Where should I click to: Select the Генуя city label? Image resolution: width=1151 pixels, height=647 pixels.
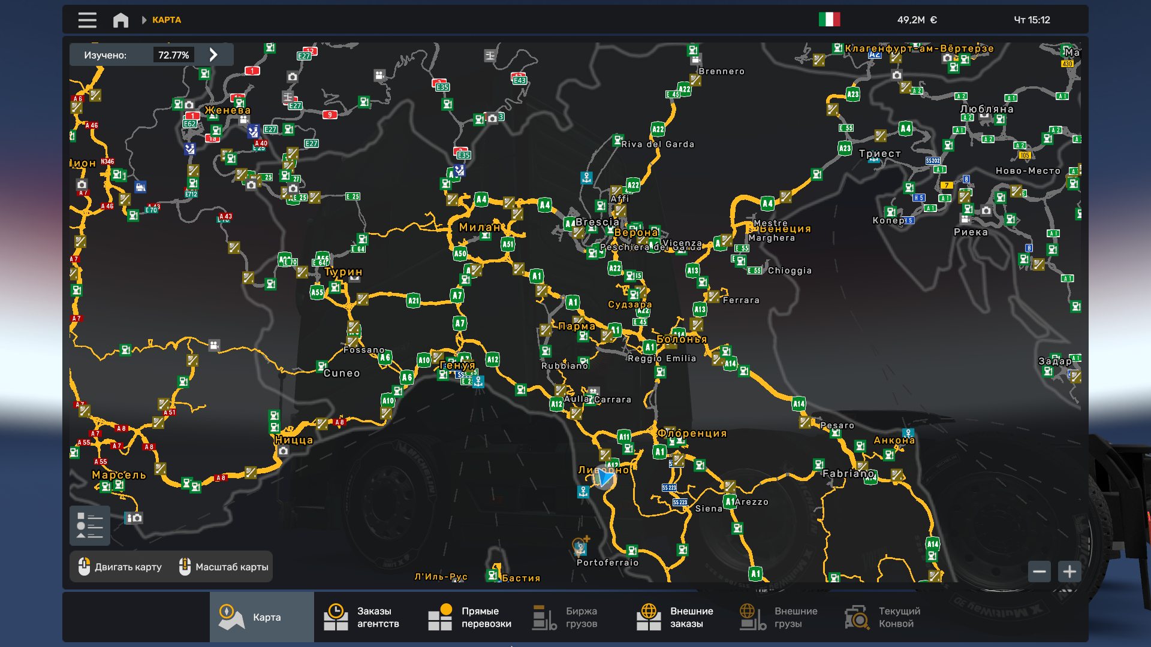457,365
